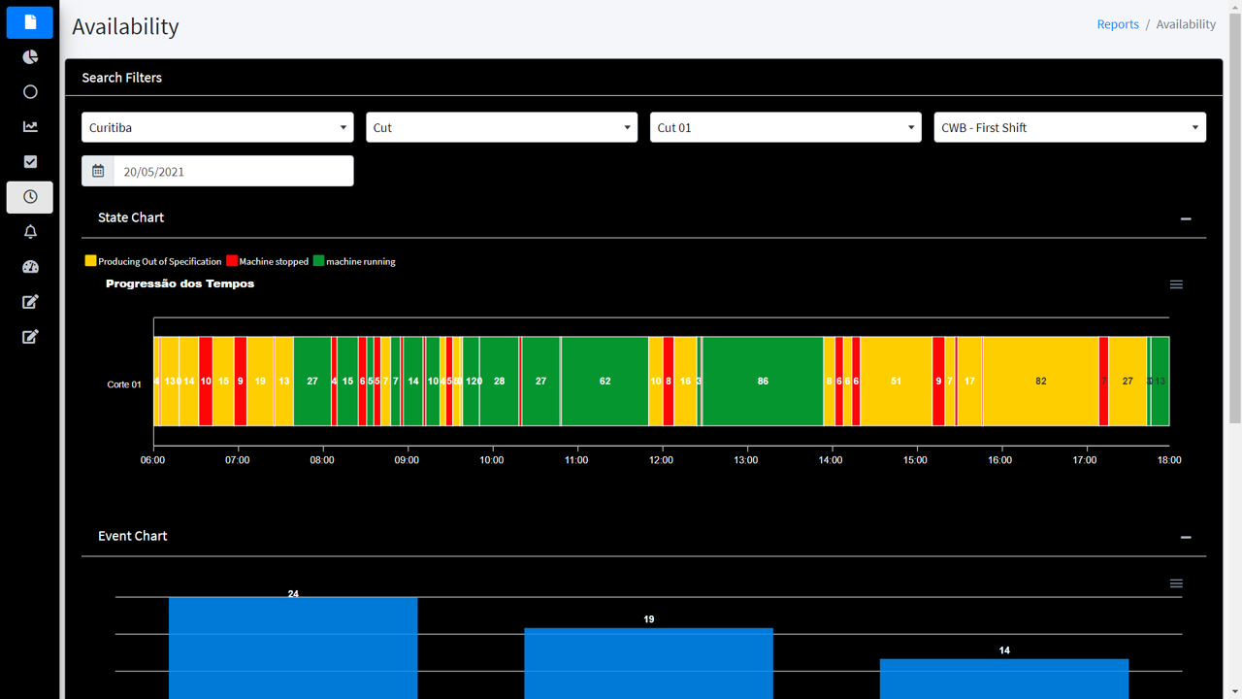Click the Event Chart bar labeled 19
The height and width of the screenshot is (699, 1242).
point(649,663)
